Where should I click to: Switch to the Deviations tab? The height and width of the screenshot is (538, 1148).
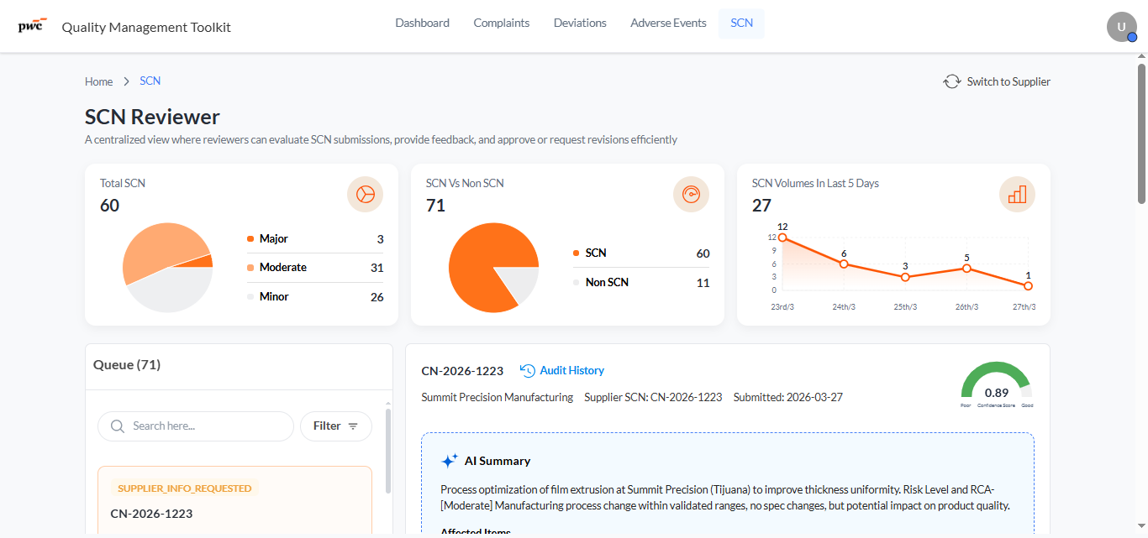click(580, 24)
